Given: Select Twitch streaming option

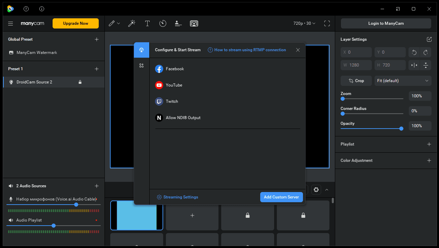Looking at the screenshot, I should (167, 101).
